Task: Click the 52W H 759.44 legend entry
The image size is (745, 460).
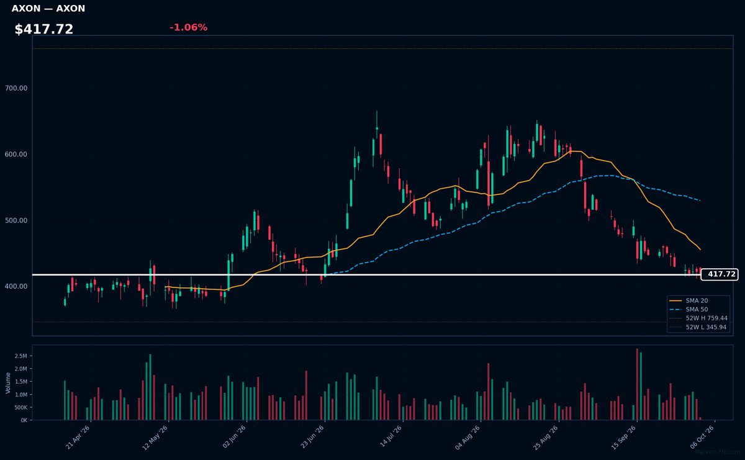Action: click(x=698, y=318)
